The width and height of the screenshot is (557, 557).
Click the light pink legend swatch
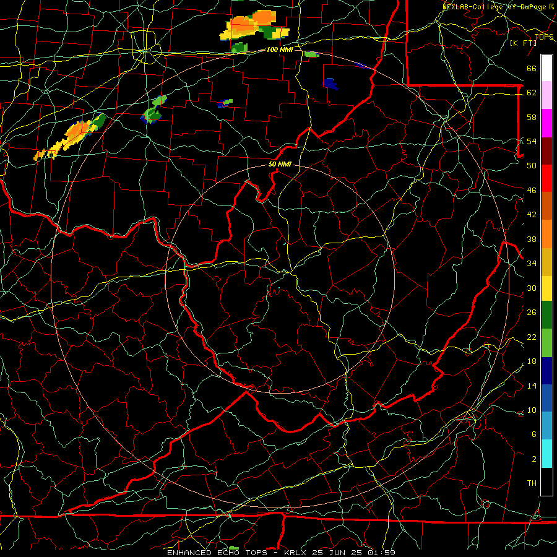point(546,95)
